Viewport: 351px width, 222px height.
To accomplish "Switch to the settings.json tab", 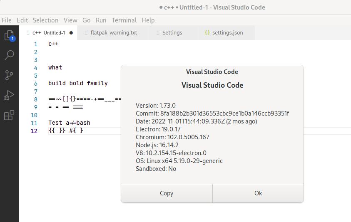I will [x=227, y=33].
